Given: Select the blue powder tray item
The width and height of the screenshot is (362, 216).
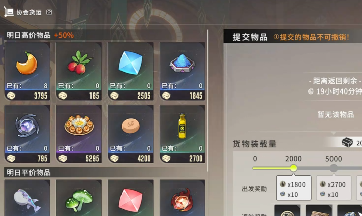Looking at the screenshot, I should (183, 71).
